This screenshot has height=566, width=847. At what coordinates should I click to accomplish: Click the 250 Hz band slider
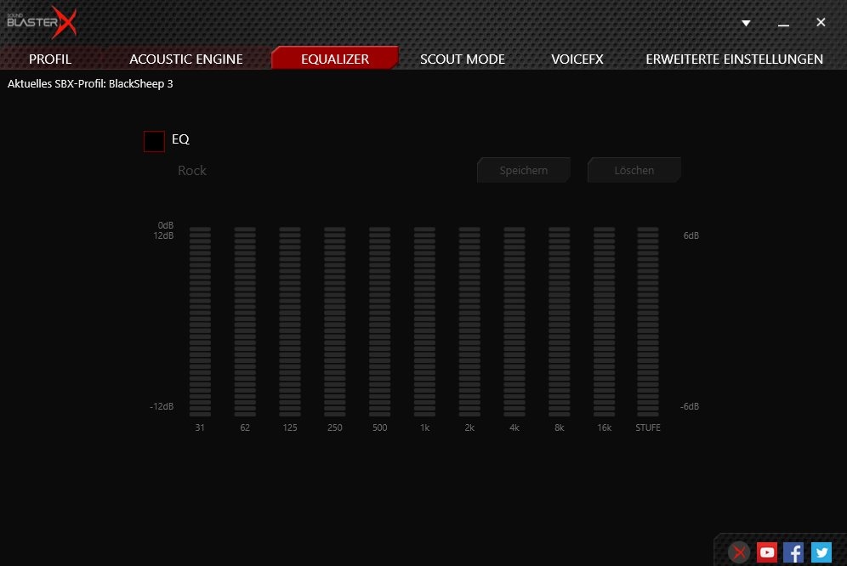[334, 321]
